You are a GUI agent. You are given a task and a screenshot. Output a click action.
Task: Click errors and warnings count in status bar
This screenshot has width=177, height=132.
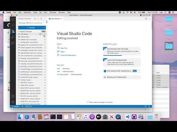(28, 106)
